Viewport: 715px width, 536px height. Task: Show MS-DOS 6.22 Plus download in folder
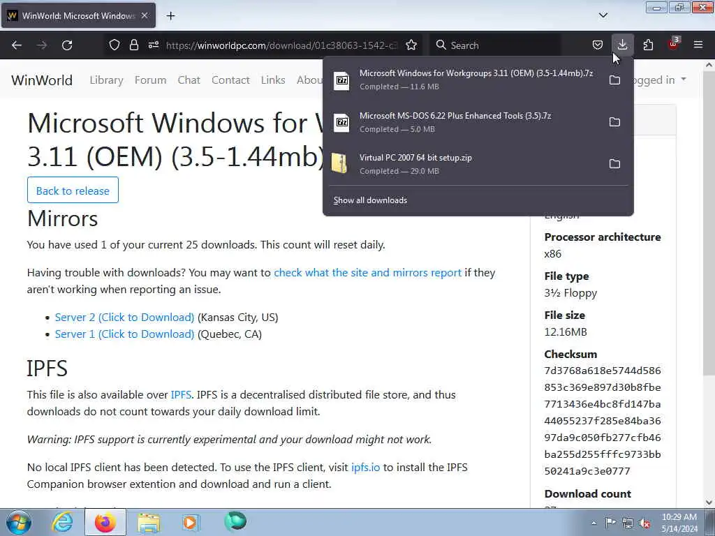614,121
